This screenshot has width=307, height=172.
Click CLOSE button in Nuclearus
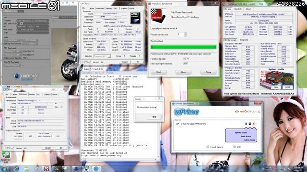pos(287,87)
